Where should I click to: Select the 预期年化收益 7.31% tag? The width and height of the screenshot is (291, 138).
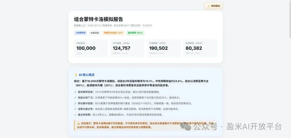click(113, 33)
